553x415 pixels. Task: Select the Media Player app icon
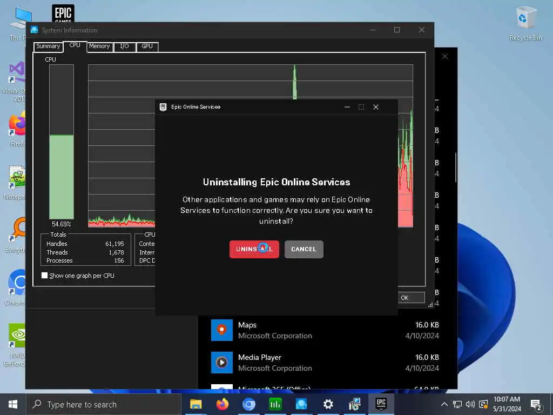tap(222, 363)
